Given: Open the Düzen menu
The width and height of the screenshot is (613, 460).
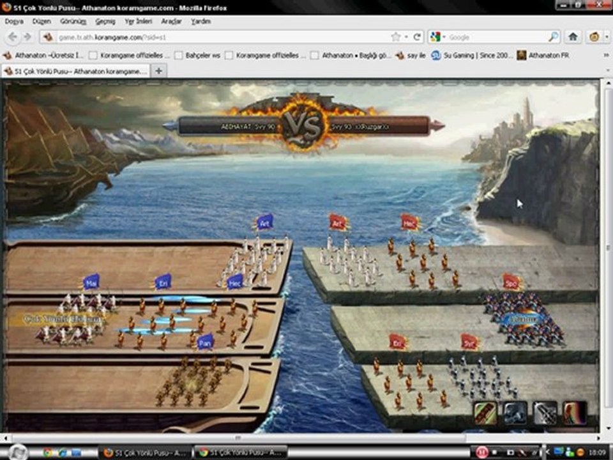Looking at the screenshot, I should pos(42,21).
